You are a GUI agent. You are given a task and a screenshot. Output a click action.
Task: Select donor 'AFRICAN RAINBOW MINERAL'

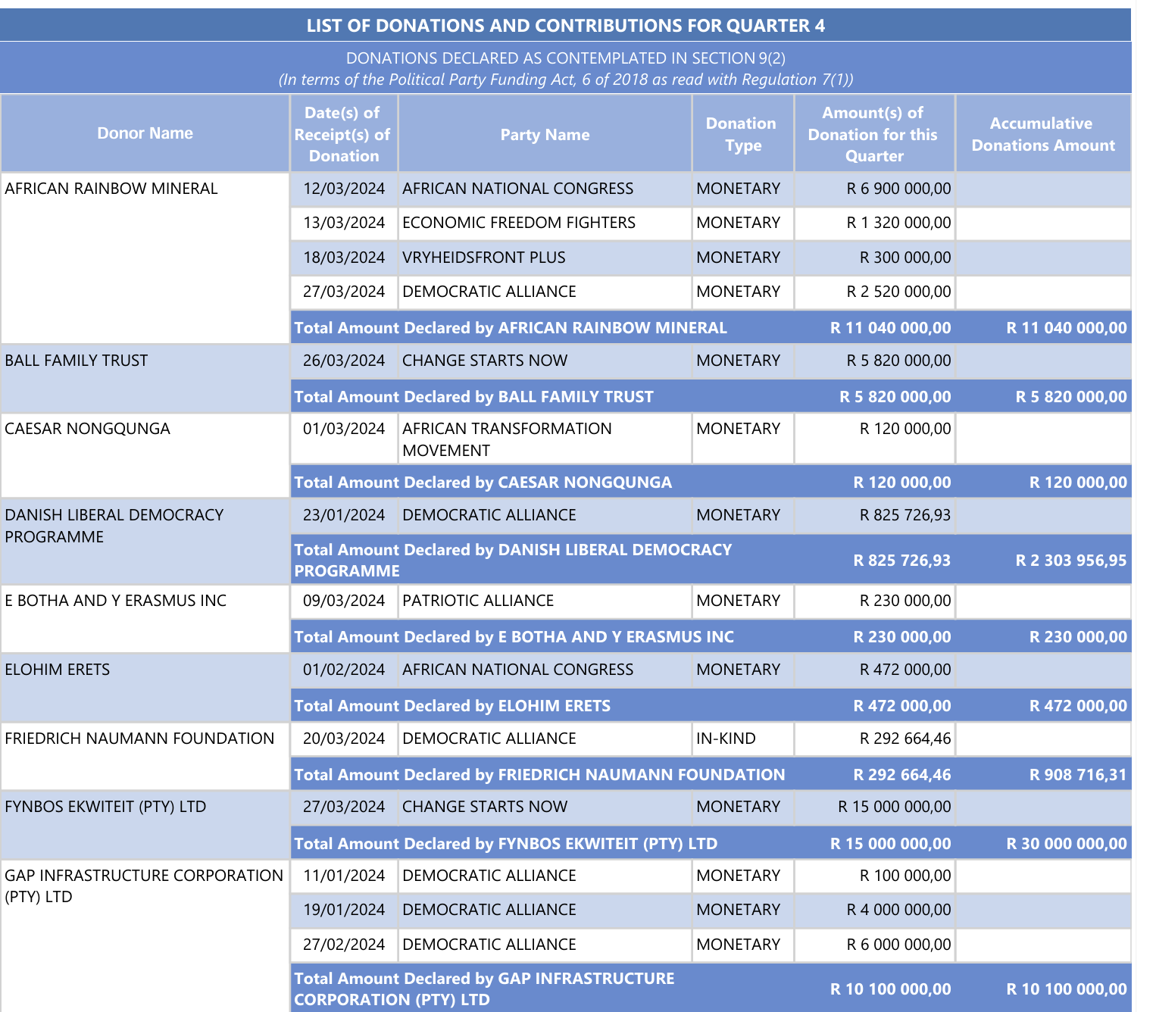coord(111,189)
